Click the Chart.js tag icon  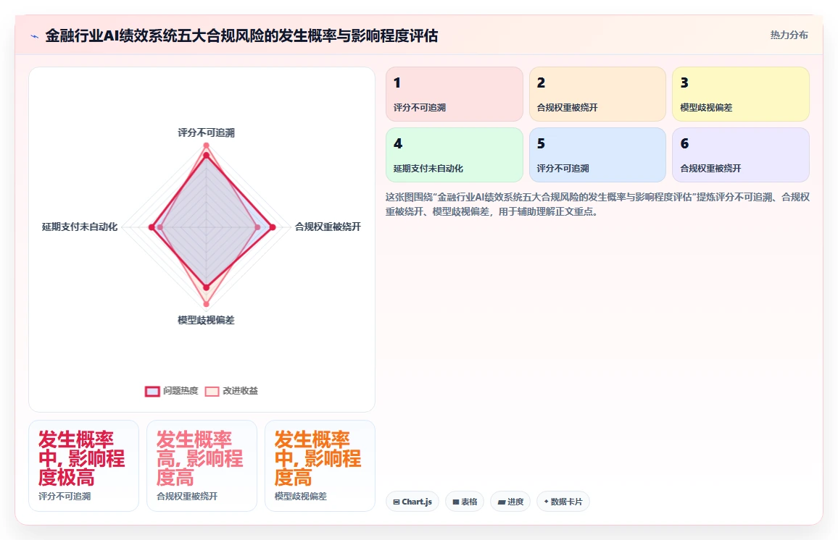(x=397, y=502)
